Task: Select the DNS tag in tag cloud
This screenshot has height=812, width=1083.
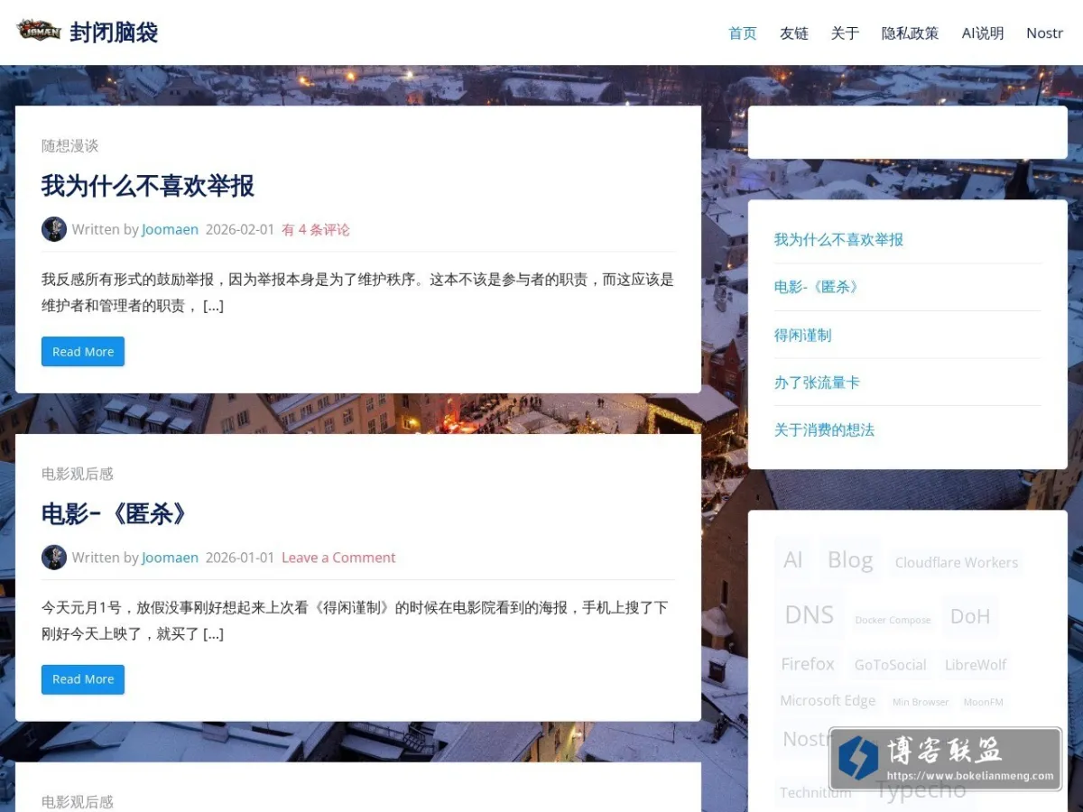Action: 810,614
